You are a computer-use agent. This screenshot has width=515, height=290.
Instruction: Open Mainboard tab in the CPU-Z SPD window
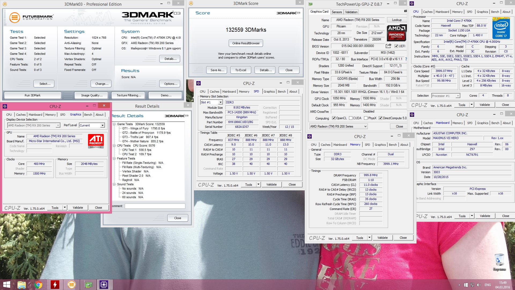pyautogui.click(x=229, y=92)
